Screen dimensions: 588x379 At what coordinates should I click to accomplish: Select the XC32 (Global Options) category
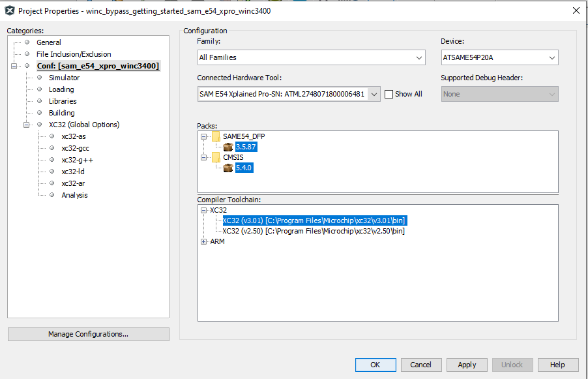pyautogui.click(x=84, y=125)
